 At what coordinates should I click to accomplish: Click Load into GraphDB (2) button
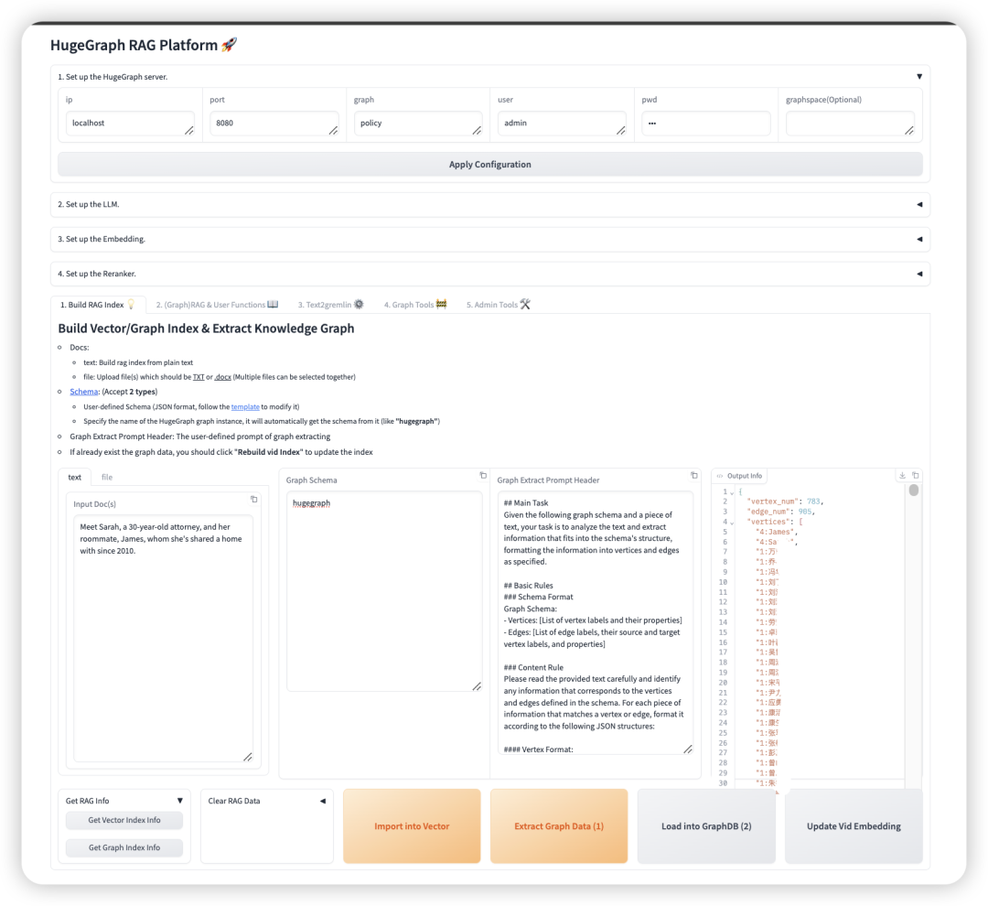[706, 826]
